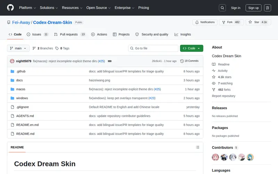
Task: Open the Resources dropdown menu
Action: tap(72, 8)
